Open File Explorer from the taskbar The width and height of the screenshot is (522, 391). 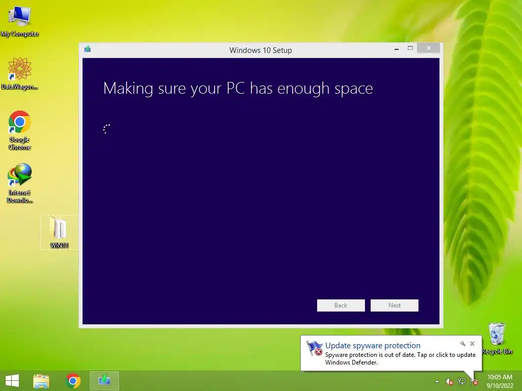41,381
